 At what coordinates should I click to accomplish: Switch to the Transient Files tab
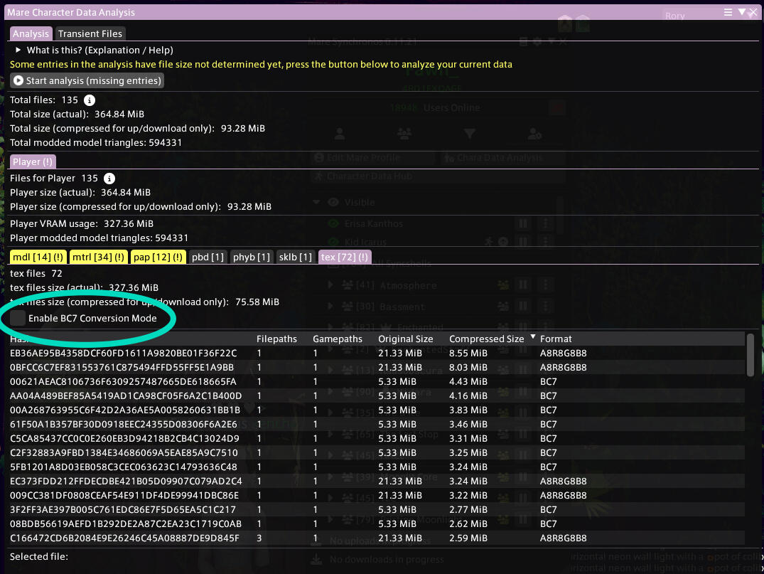(90, 33)
